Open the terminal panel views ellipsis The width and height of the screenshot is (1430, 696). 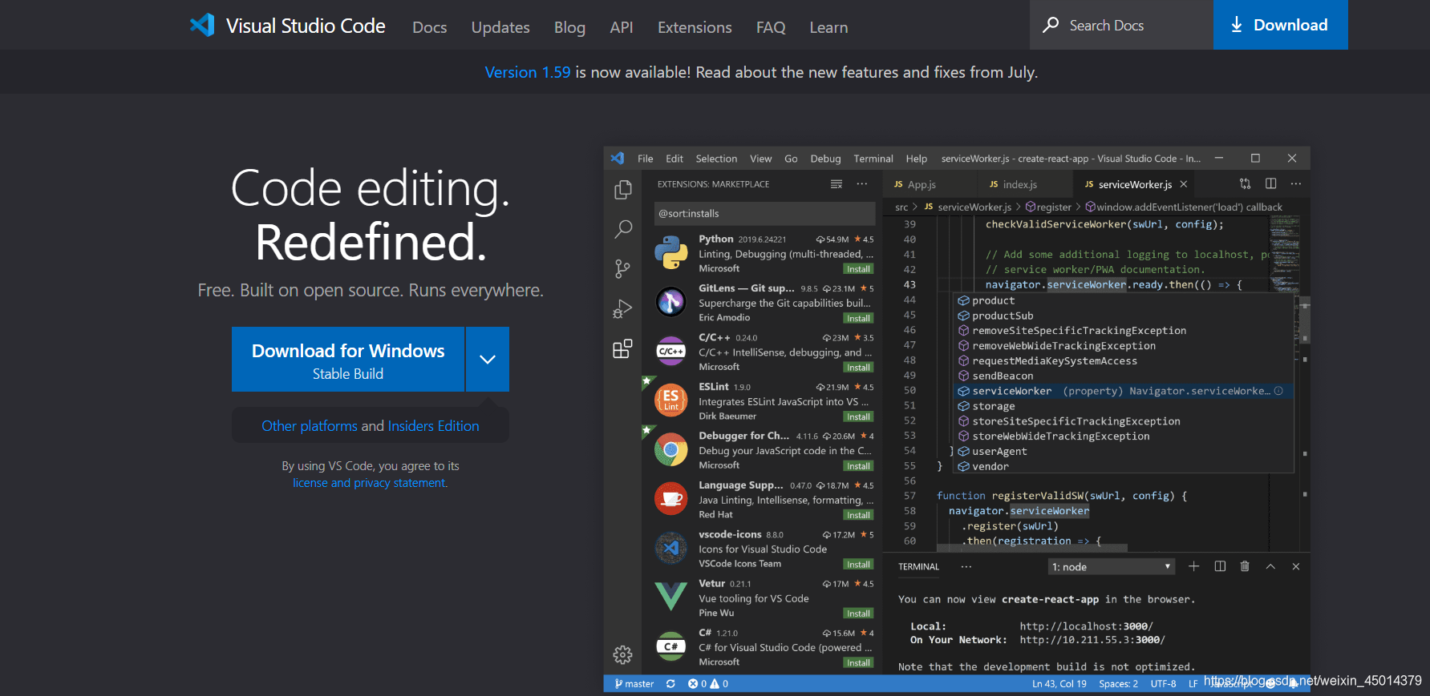(x=966, y=566)
